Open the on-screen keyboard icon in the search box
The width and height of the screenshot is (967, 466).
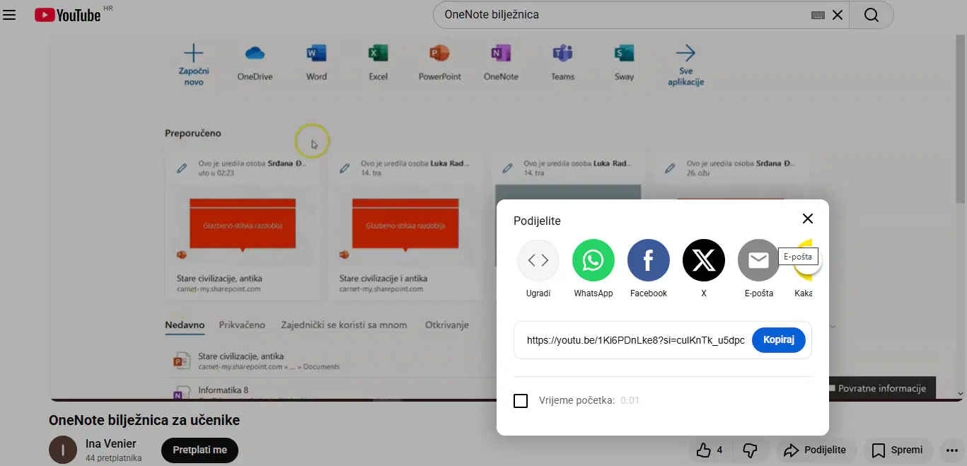(x=818, y=15)
